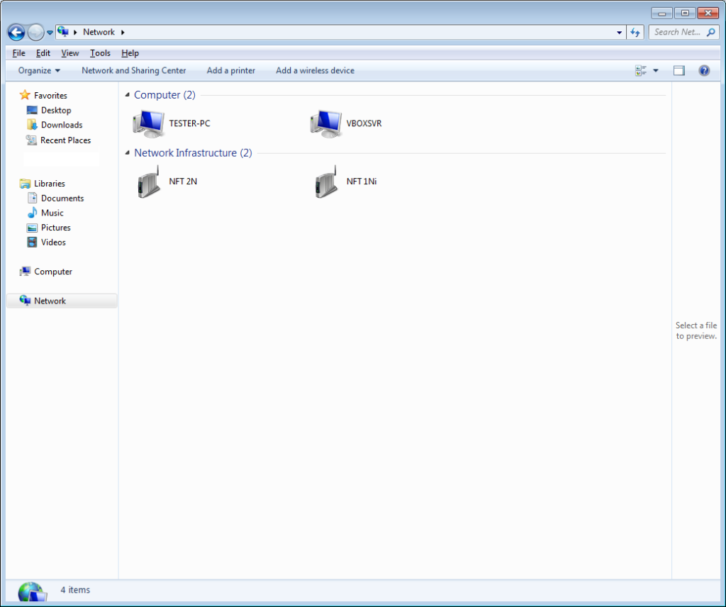Click the Refresh button beside the address bar
Viewport: 726px width, 607px height.
pyautogui.click(x=635, y=32)
